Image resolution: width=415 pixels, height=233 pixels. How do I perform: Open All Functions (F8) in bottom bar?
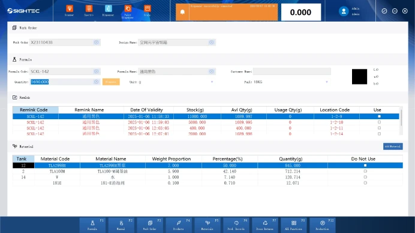click(x=294, y=225)
